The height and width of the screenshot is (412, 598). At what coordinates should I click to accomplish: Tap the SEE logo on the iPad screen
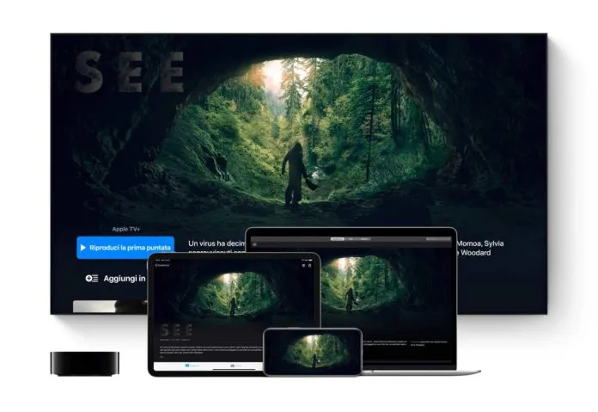click(176, 330)
